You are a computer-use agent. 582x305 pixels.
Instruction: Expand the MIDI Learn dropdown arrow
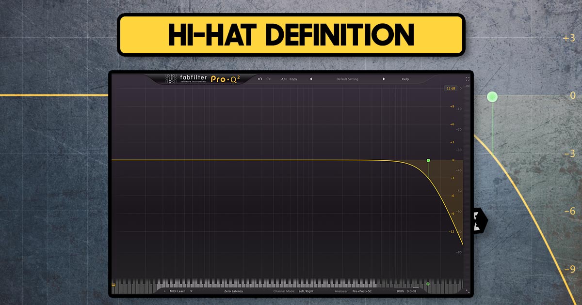pyautogui.click(x=191, y=290)
